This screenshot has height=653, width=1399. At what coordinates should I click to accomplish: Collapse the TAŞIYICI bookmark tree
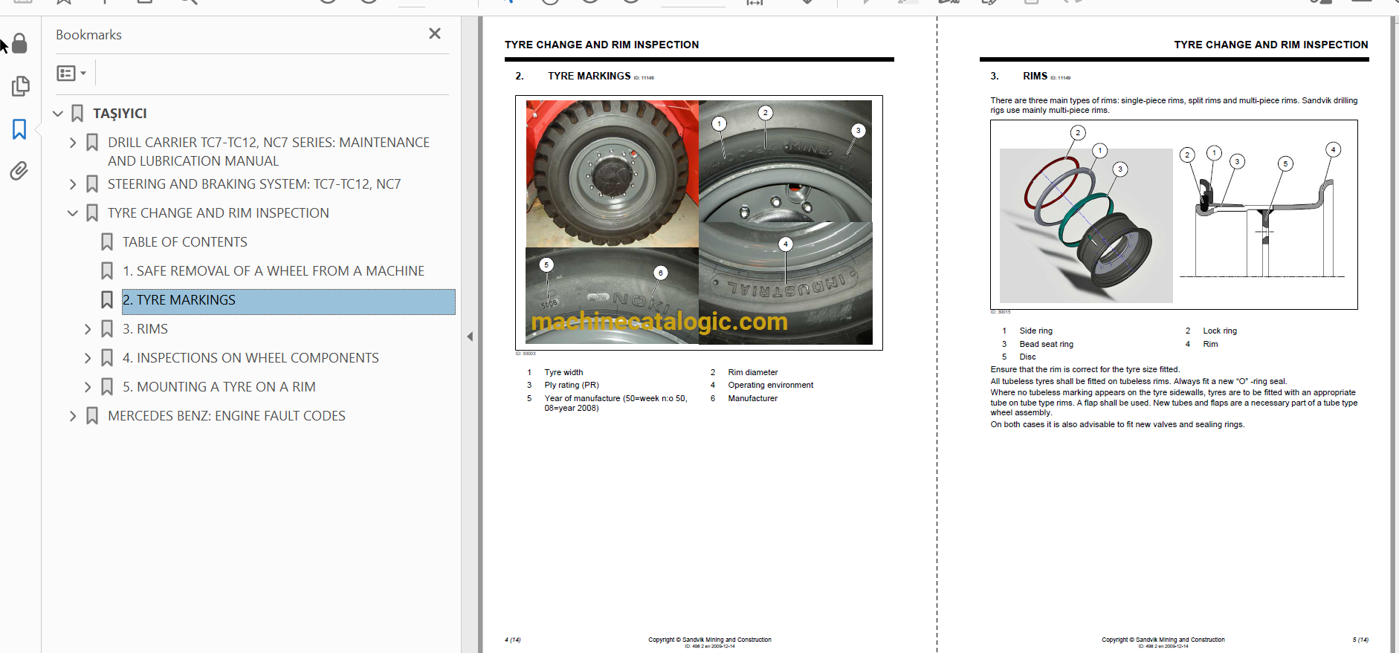click(x=58, y=114)
